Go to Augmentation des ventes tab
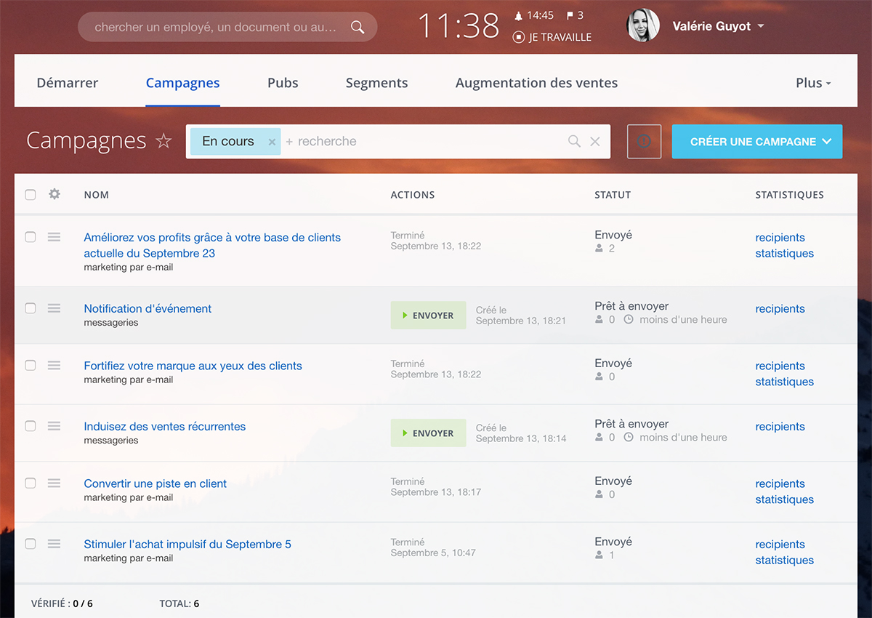 [x=536, y=83]
